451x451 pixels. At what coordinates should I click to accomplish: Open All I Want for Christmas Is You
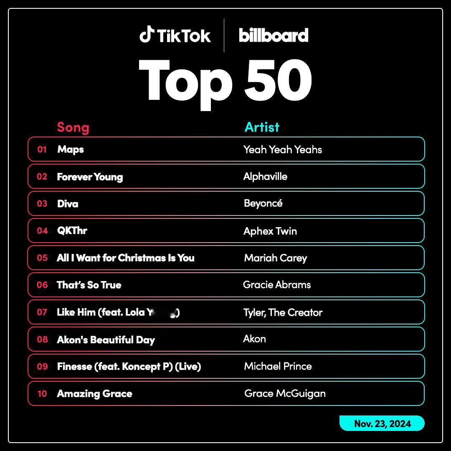(125, 258)
